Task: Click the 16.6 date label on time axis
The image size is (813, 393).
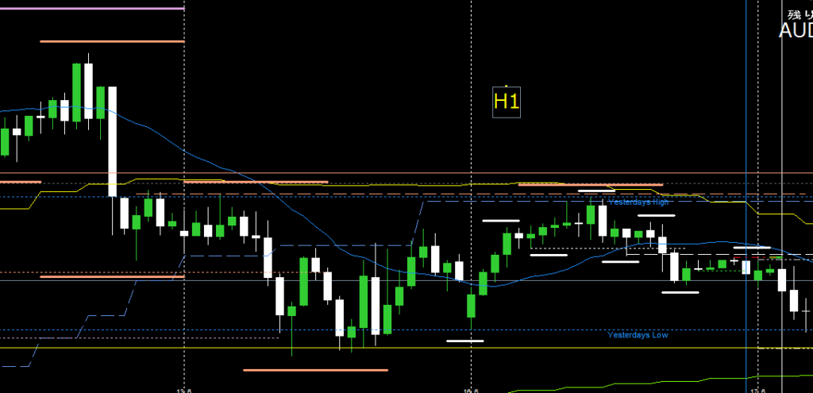Action: click(x=471, y=390)
